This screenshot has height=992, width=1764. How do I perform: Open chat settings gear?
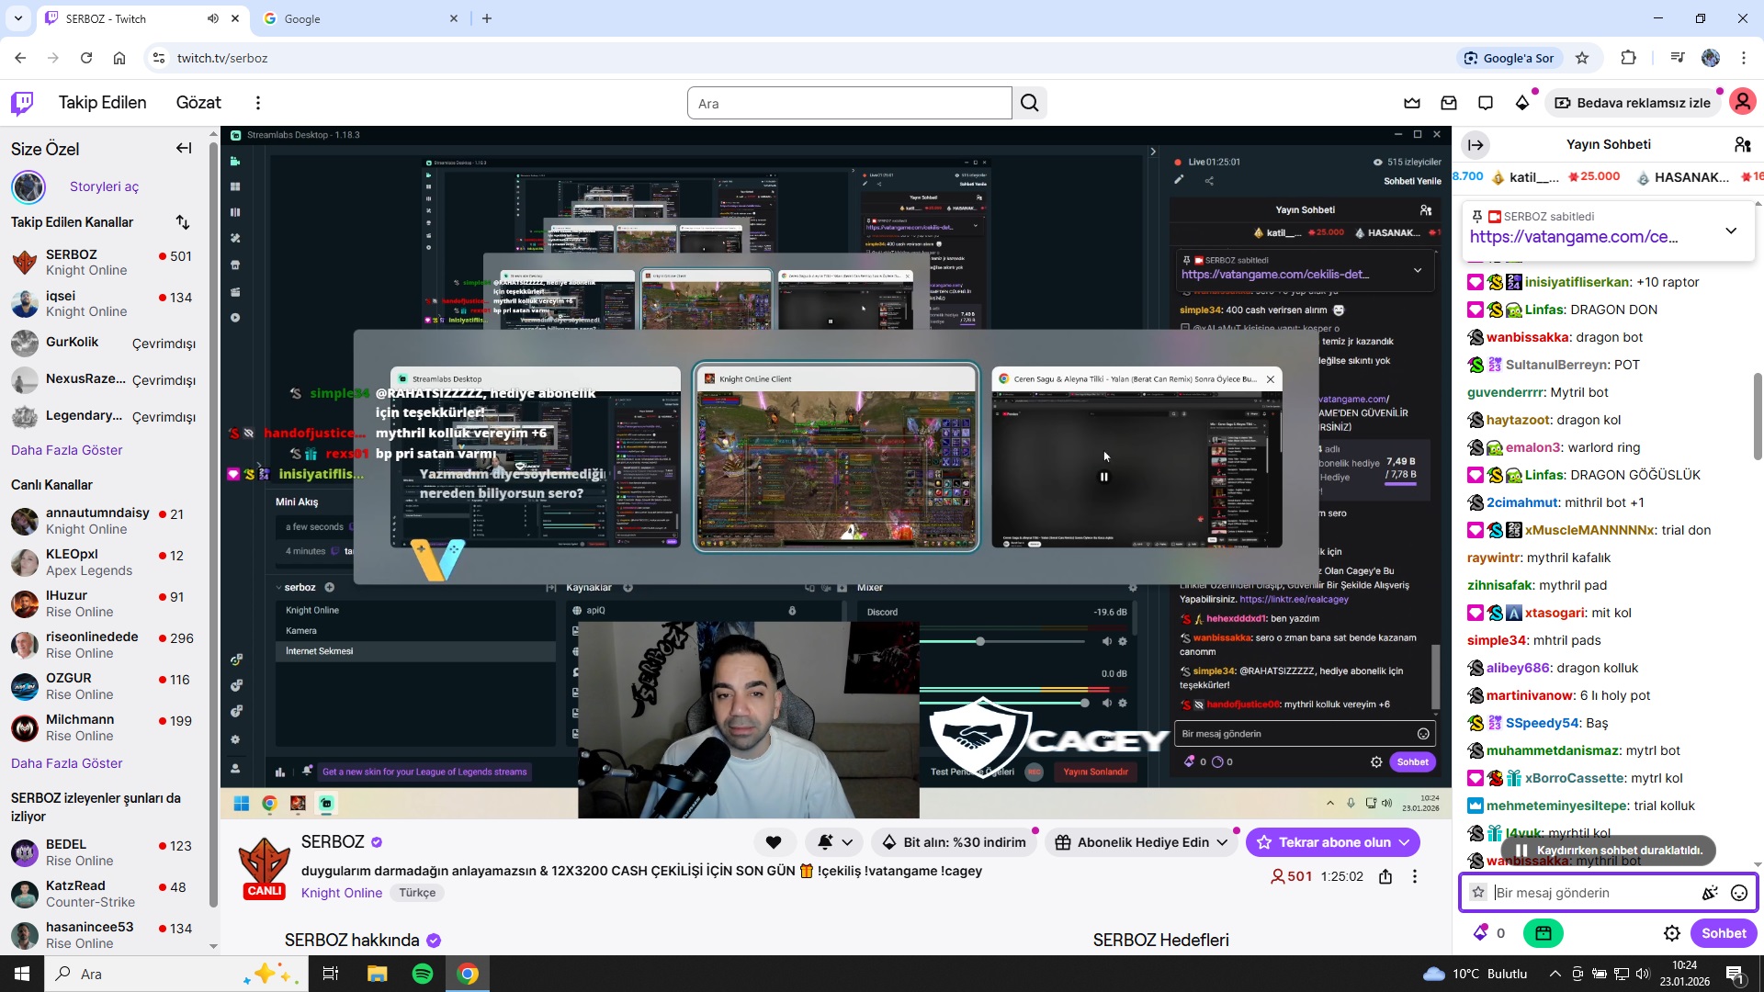[x=1672, y=933]
